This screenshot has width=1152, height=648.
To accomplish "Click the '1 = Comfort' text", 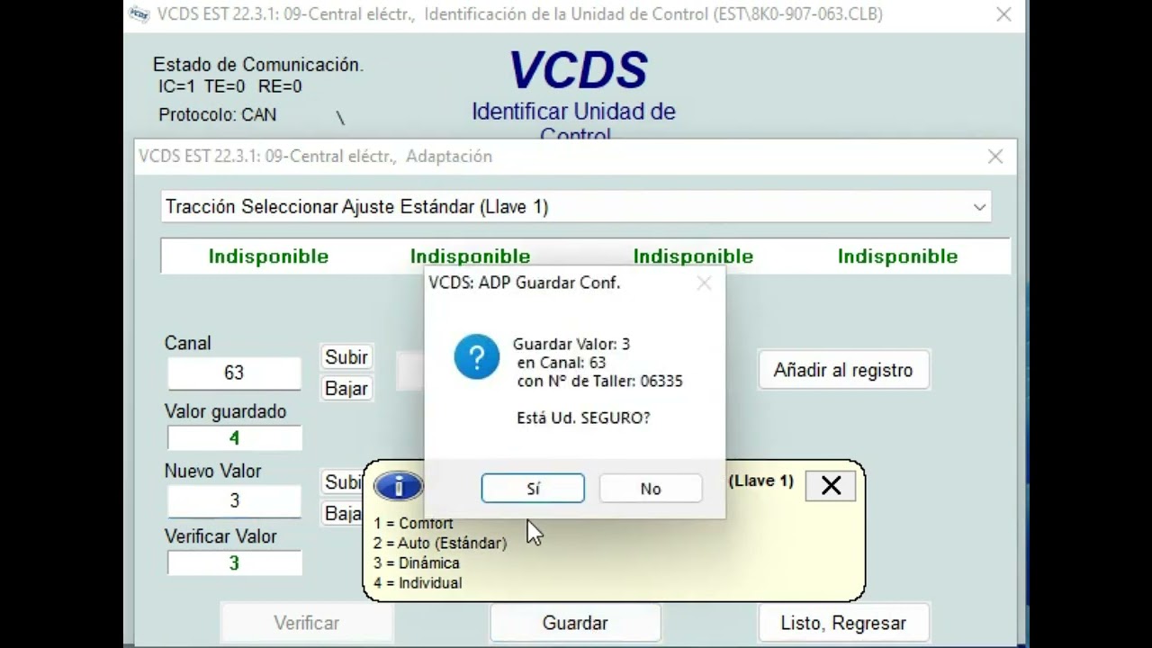I will click(x=413, y=524).
